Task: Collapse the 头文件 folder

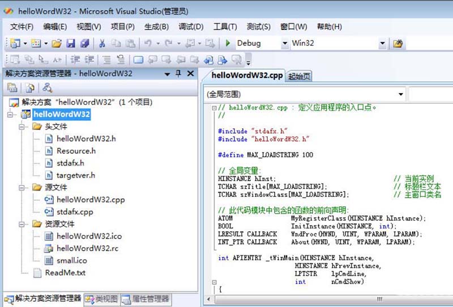Action: 22,127
